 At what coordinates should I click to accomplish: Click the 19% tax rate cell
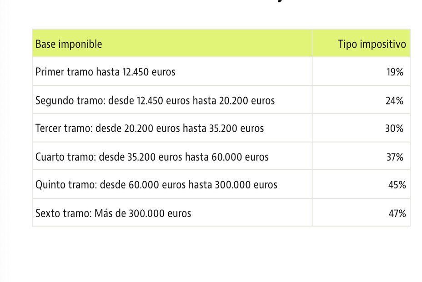tap(395, 72)
